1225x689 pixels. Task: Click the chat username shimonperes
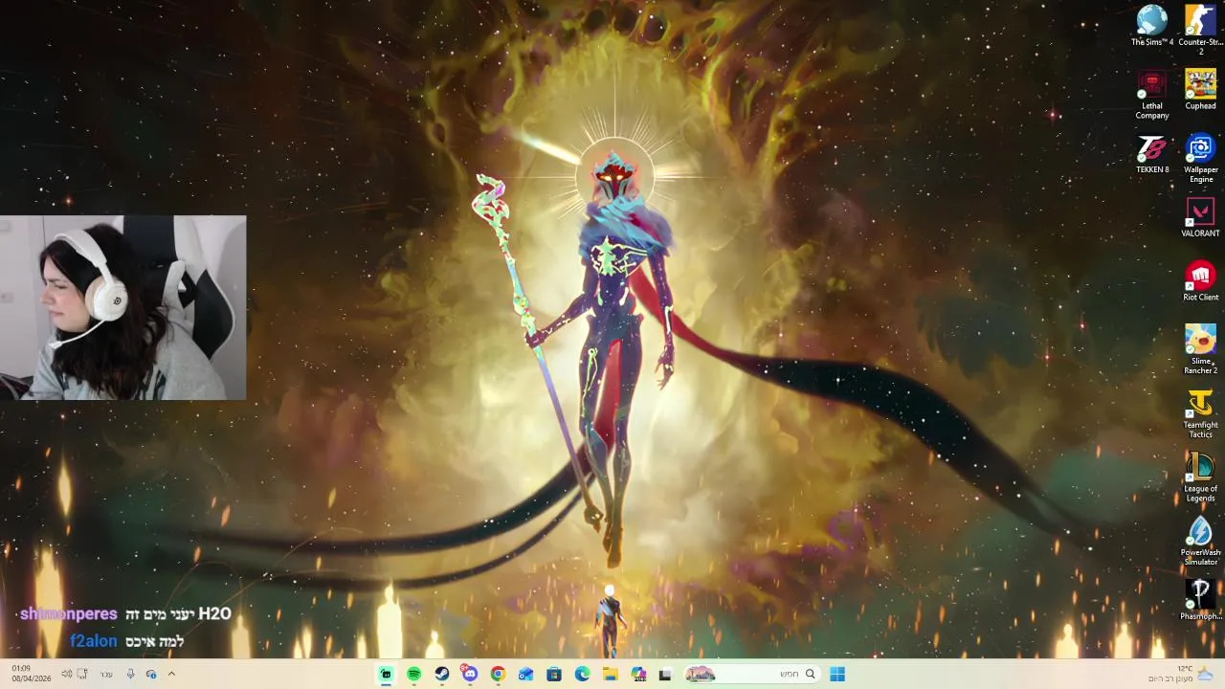[68, 614]
